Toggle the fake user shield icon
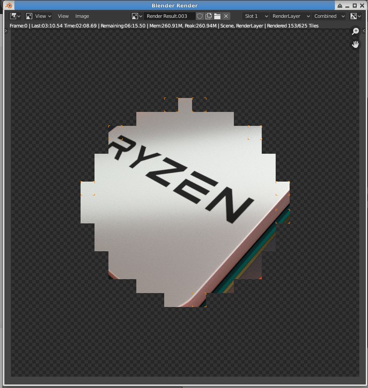The height and width of the screenshot is (388, 368). (x=199, y=17)
